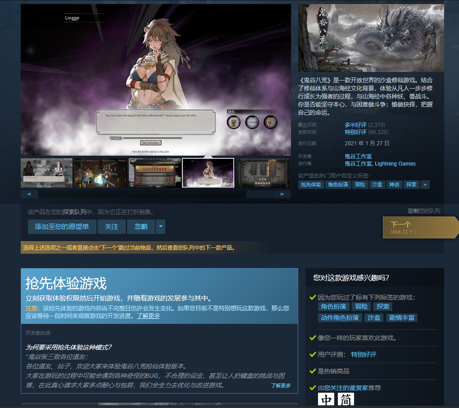Expand dropdown arrow next to 忽略 button

[x=160, y=227]
